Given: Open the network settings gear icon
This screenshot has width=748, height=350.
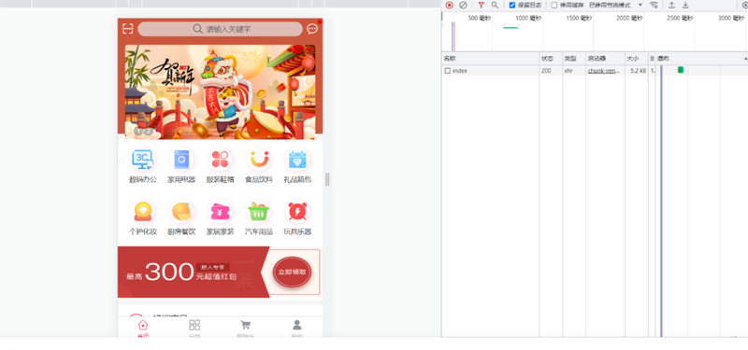Looking at the screenshot, I should (x=745, y=6).
